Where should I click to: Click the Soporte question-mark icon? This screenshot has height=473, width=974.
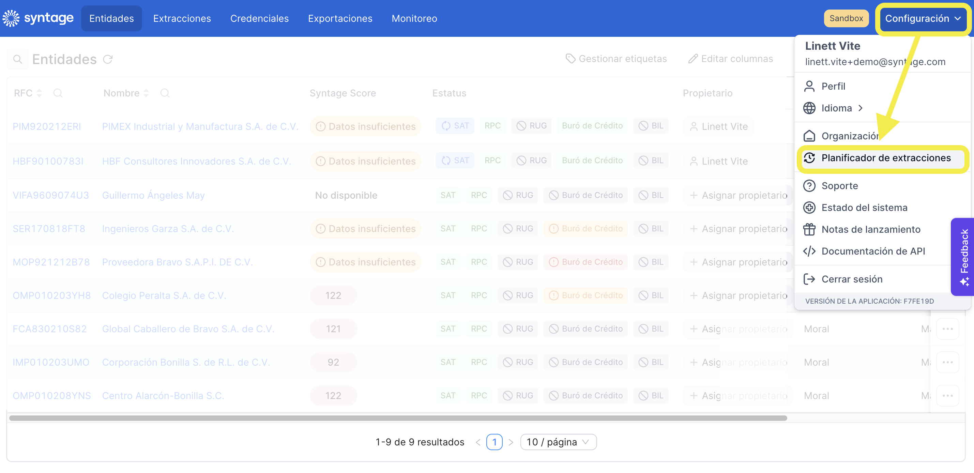click(809, 186)
